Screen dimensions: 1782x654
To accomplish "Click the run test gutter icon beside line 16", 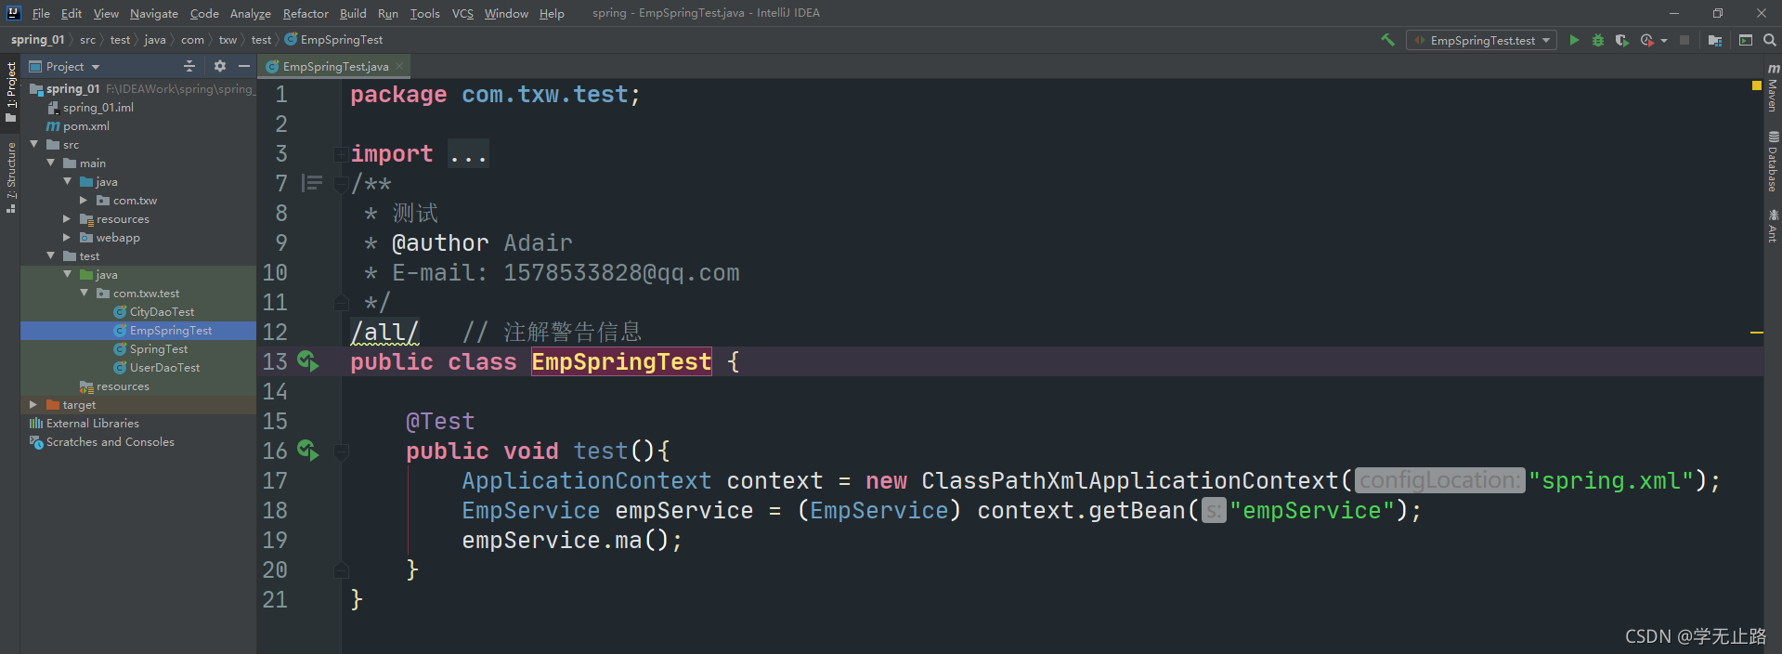I will [x=307, y=451].
